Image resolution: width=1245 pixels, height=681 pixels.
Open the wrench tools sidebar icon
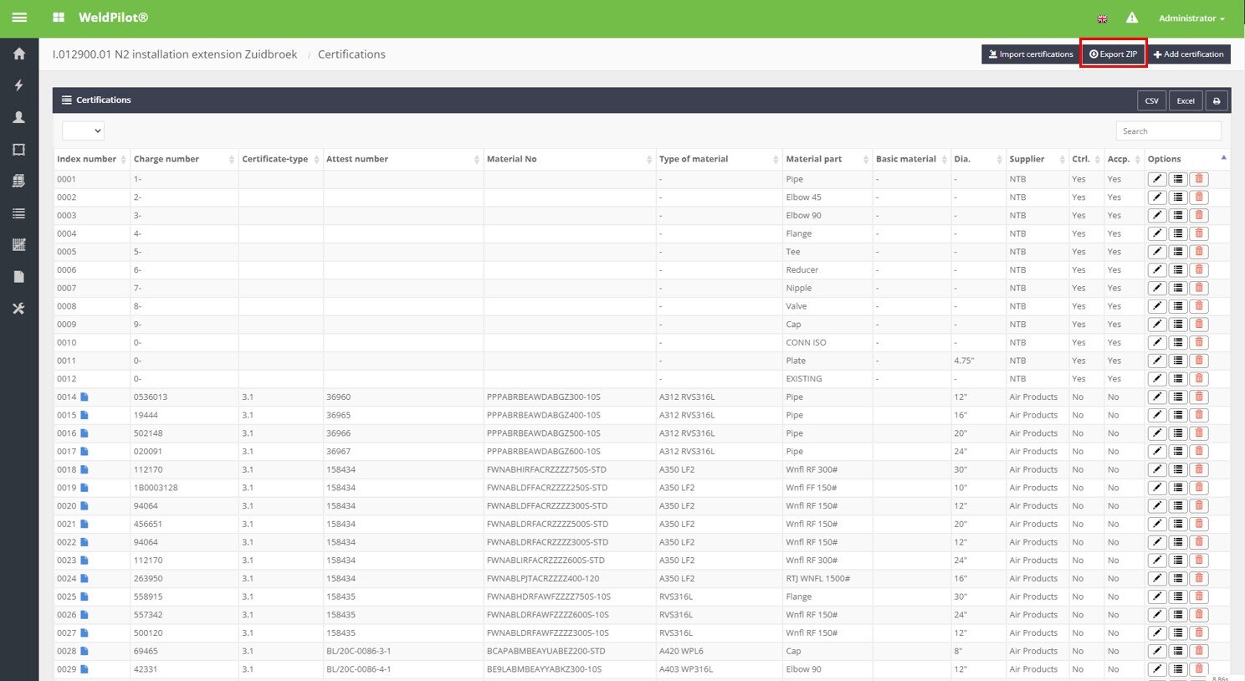18,309
